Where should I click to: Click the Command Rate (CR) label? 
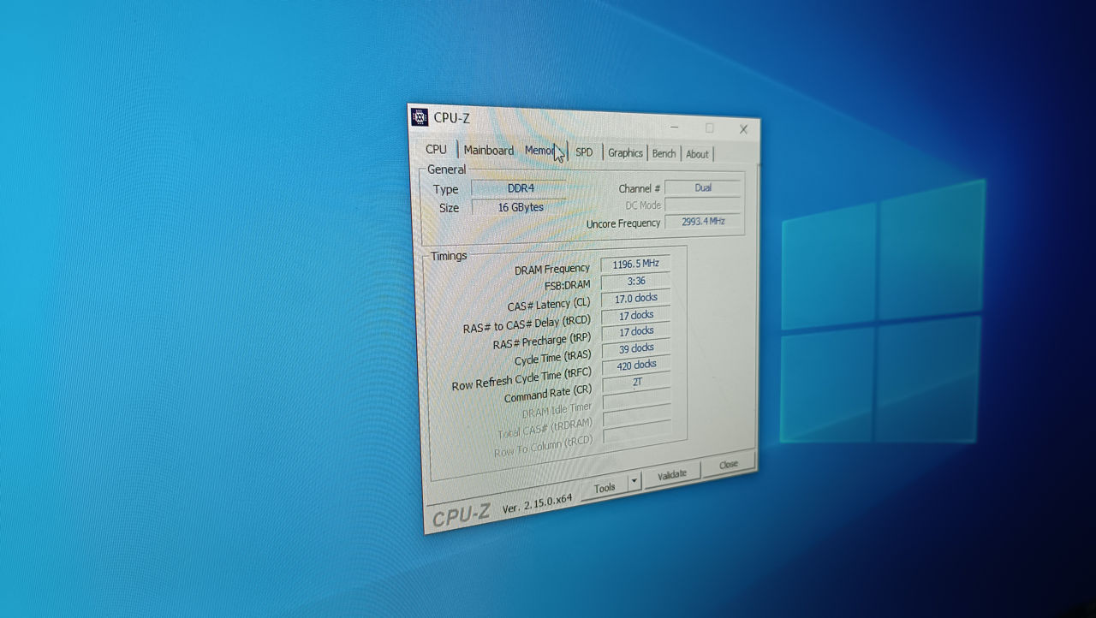point(547,395)
